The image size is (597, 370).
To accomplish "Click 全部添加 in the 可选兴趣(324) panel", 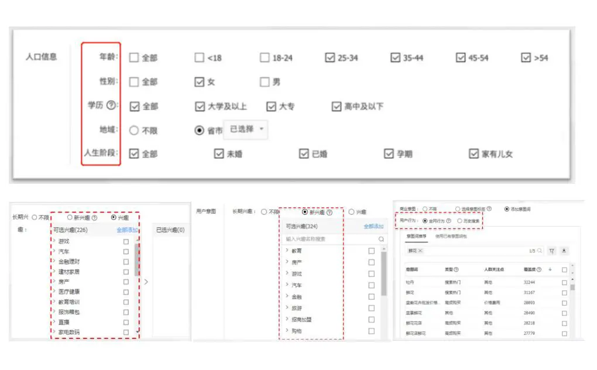I will 373,227.
